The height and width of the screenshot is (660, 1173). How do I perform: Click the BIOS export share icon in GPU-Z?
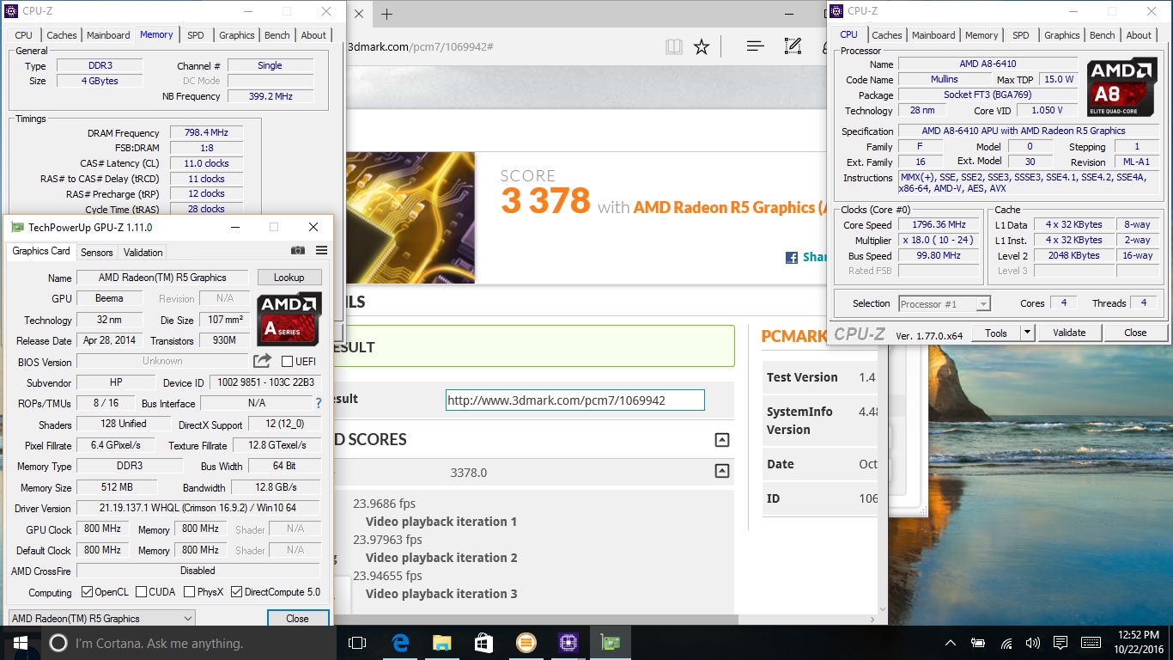[263, 361]
